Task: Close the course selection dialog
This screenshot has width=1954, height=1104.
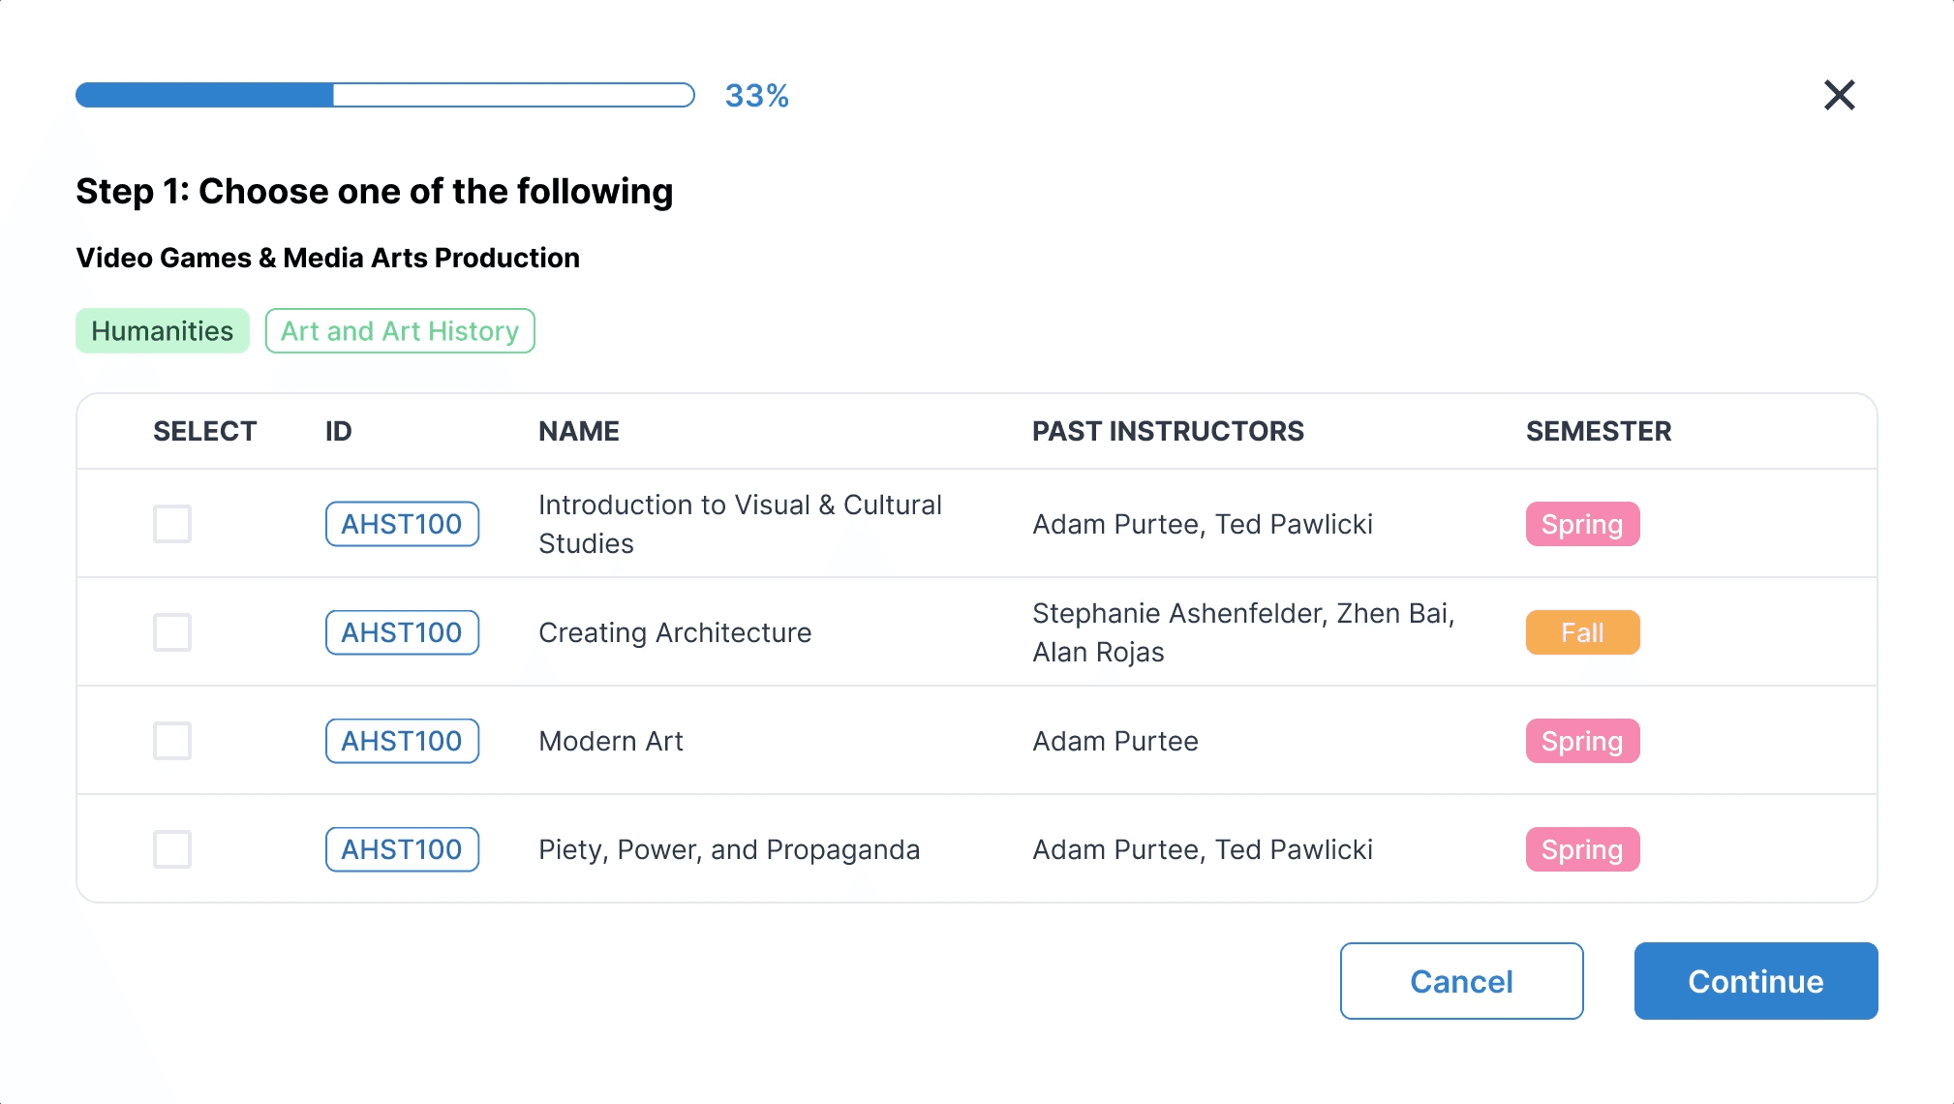Action: point(1839,95)
